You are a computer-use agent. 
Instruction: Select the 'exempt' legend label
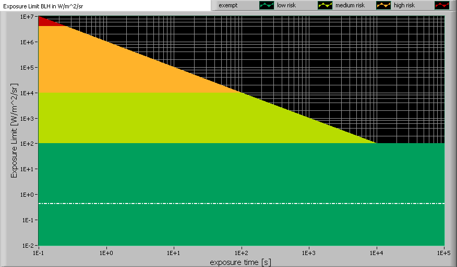click(228, 5)
